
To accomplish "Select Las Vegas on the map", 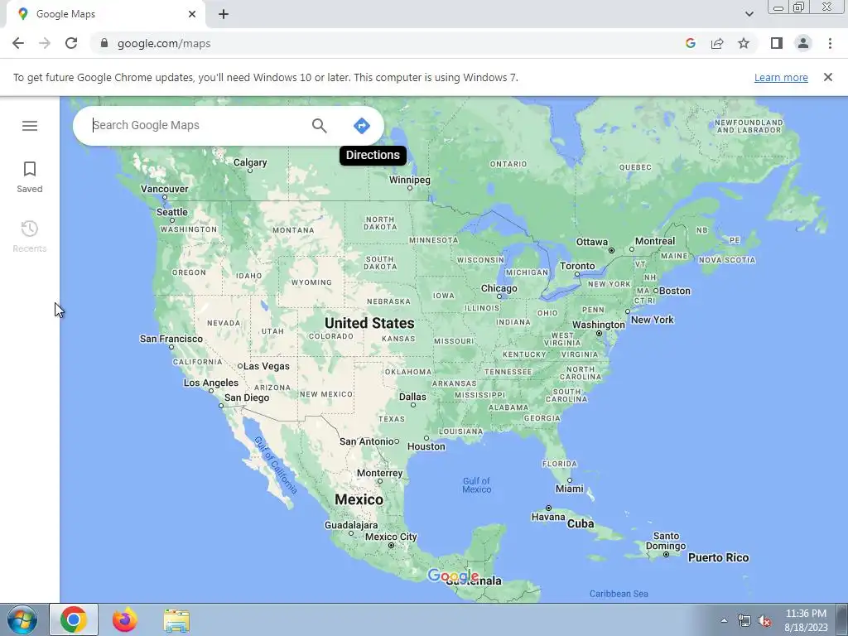I will pyautogui.click(x=266, y=366).
